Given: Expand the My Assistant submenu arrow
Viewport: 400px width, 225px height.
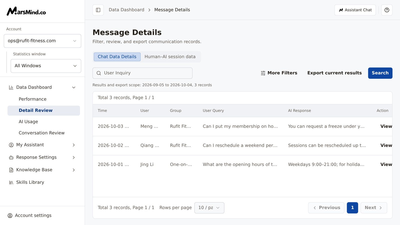Looking at the screenshot, I should coord(74,145).
